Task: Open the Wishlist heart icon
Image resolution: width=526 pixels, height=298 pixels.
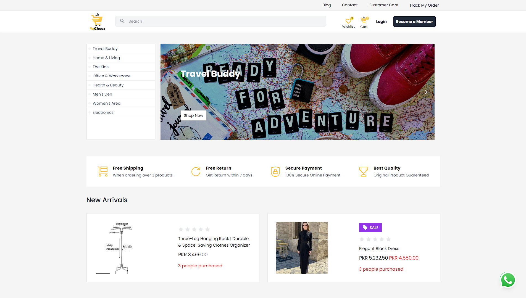Action: point(348,21)
